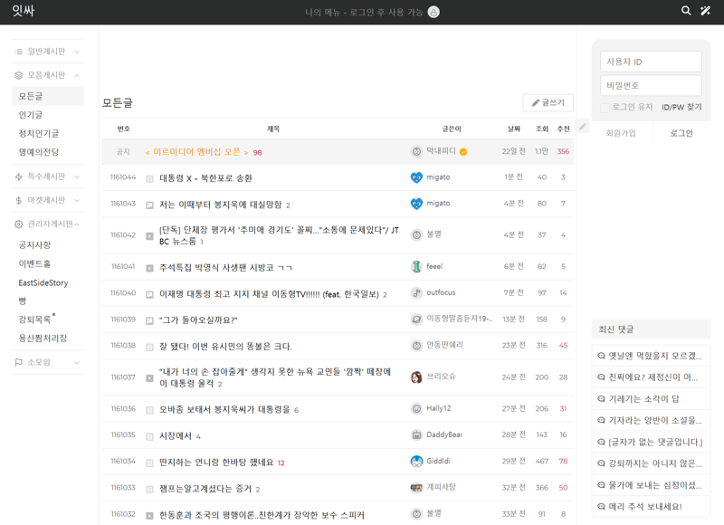Screen dimensions: 724x525
Task: Collapse the 모음게시판 menu chevron
Action: 77,75
